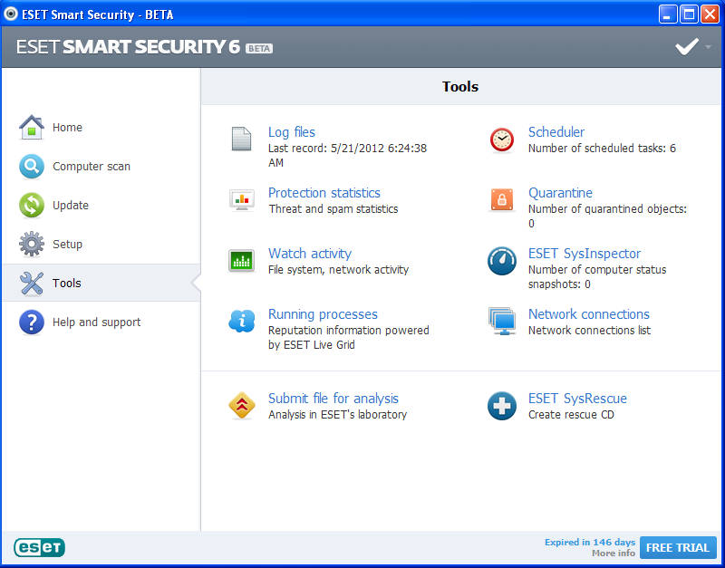Image resolution: width=725 pixels, height=568 pixels.
Task: Click the Log files document icon
Action: [241, 139]
